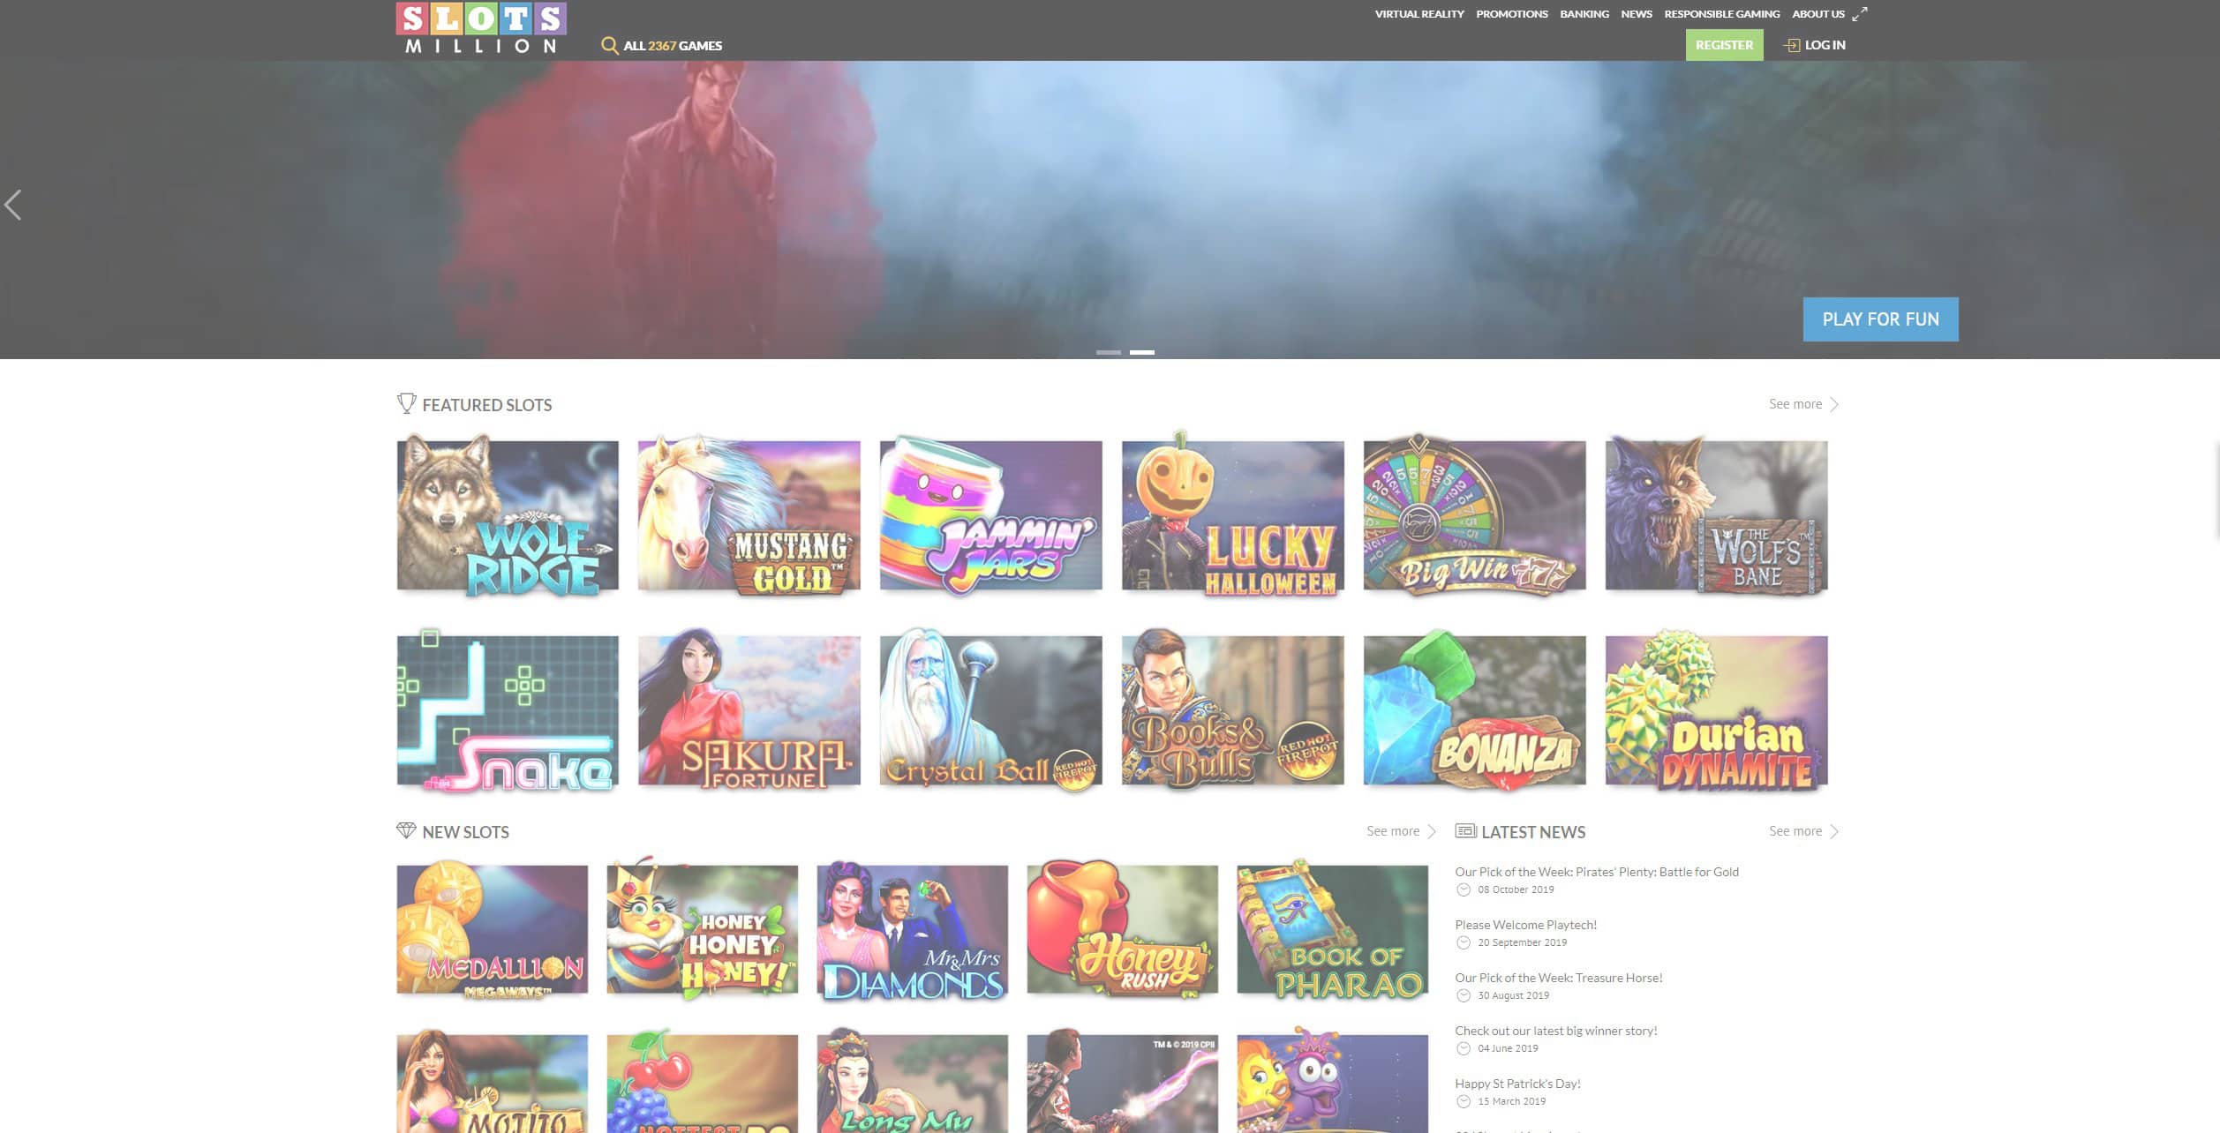2220x1133 pixels.
Task: Open the News menu item
Action: click(1636, 14)
